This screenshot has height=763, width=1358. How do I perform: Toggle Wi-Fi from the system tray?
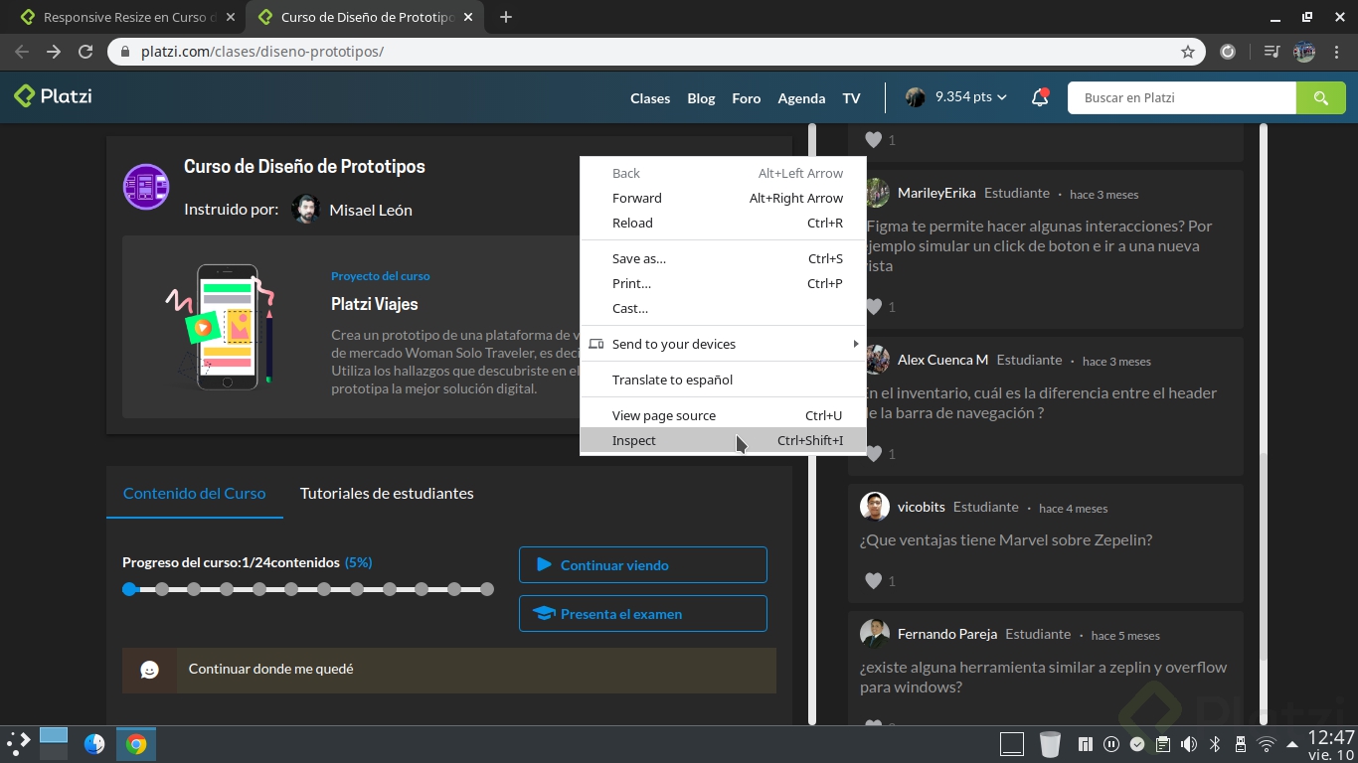pos(1266,743)
